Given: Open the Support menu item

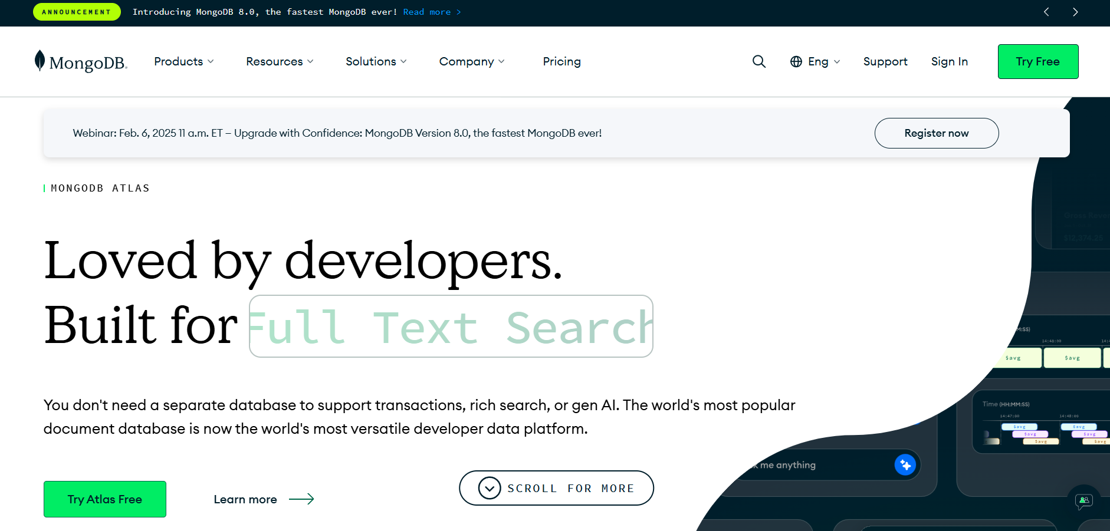Looking at the screenshot, I should tap(885, 61).
